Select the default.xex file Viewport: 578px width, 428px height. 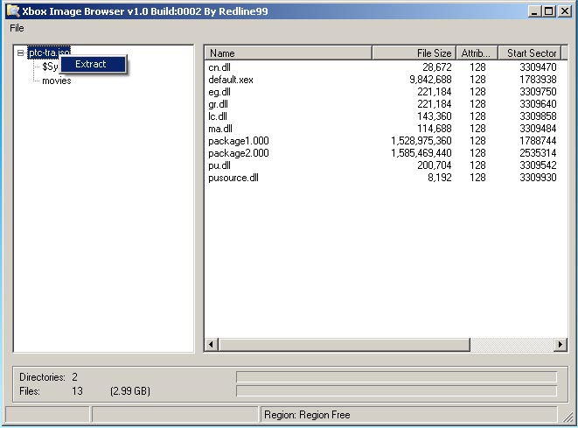click(231, 80)
